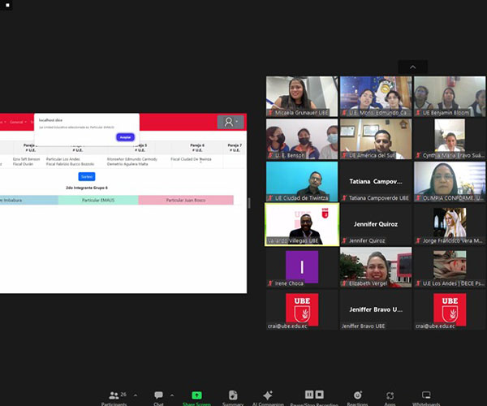
Task: Click muted mic icon on Micaela Grunauer tile
Action: click(270, 113)
